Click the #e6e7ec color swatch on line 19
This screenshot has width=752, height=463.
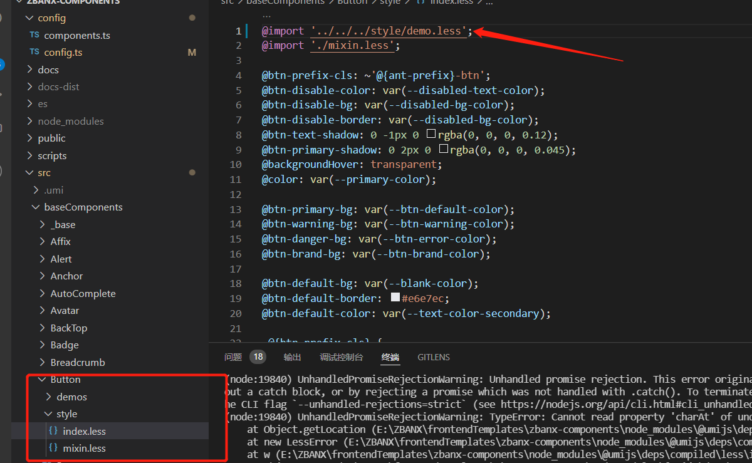[395, 298]
